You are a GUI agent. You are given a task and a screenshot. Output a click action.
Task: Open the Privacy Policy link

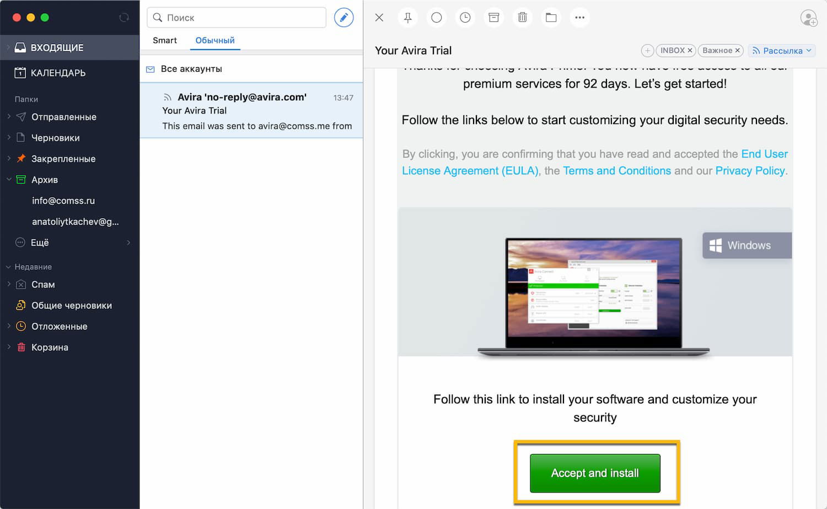(750, 171)
